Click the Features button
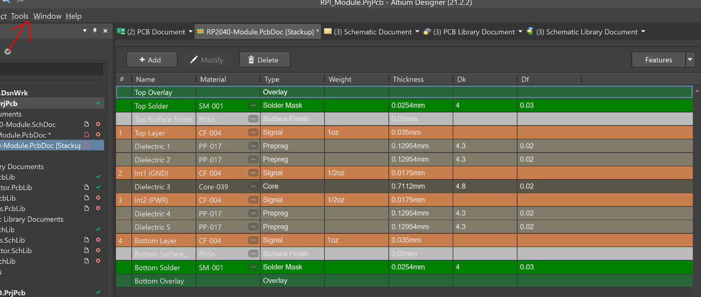This screenshot has width=701, height=297. pyautogui.click(x=659, y=59)
